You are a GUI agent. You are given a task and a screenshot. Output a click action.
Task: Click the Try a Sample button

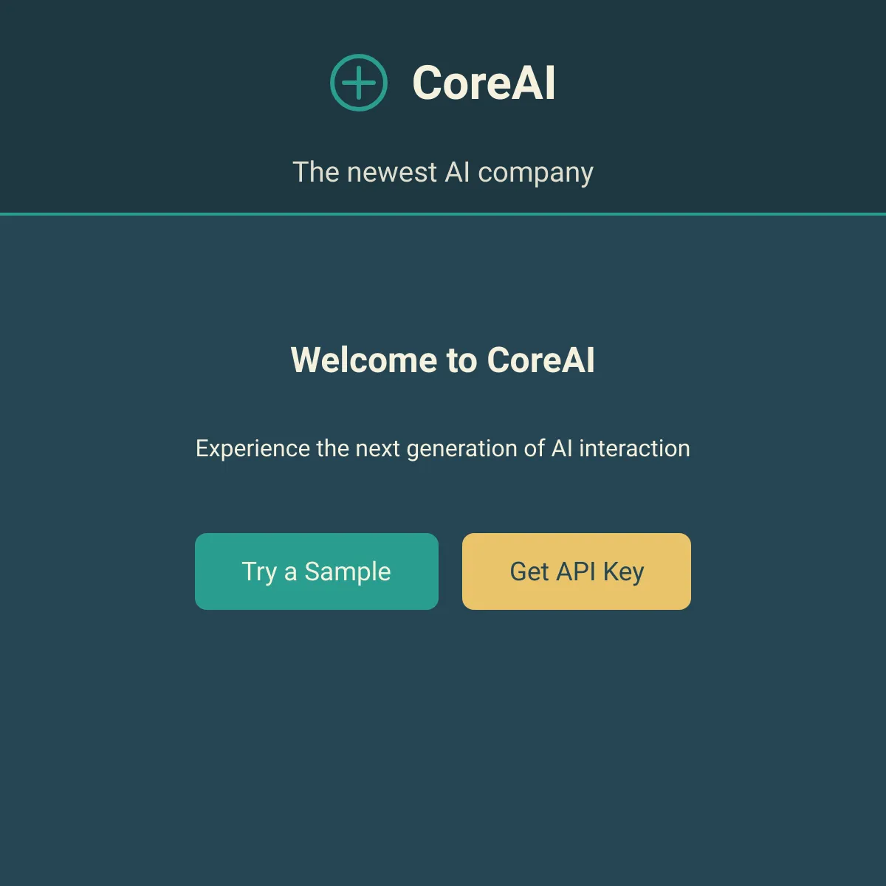point(316,571)
